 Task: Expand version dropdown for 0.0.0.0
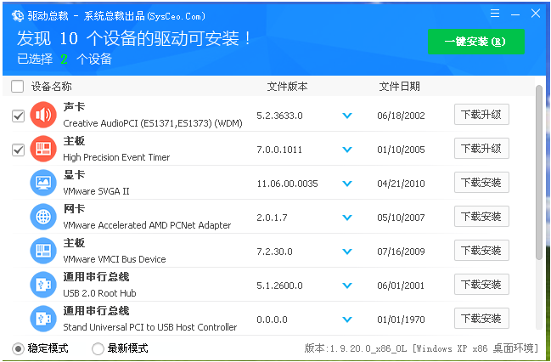click(x=347, y=320)
